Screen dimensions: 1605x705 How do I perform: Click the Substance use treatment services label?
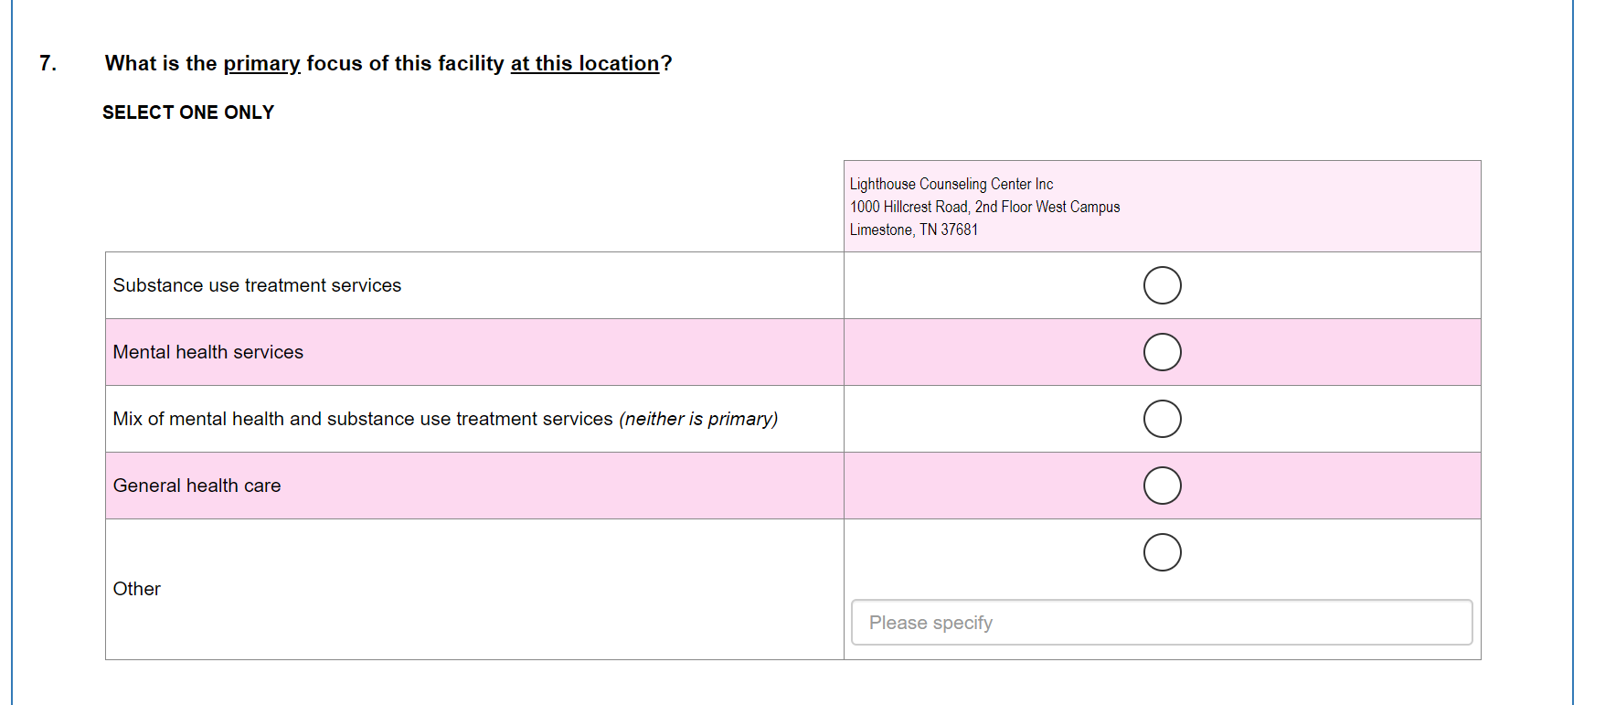tap(257, 285)
